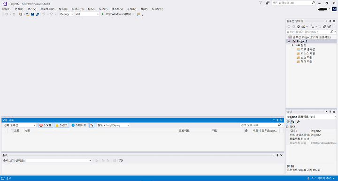The image size is (338, 181).
Task: Click the Solution Explorer home icon
Action: (299, 26)
